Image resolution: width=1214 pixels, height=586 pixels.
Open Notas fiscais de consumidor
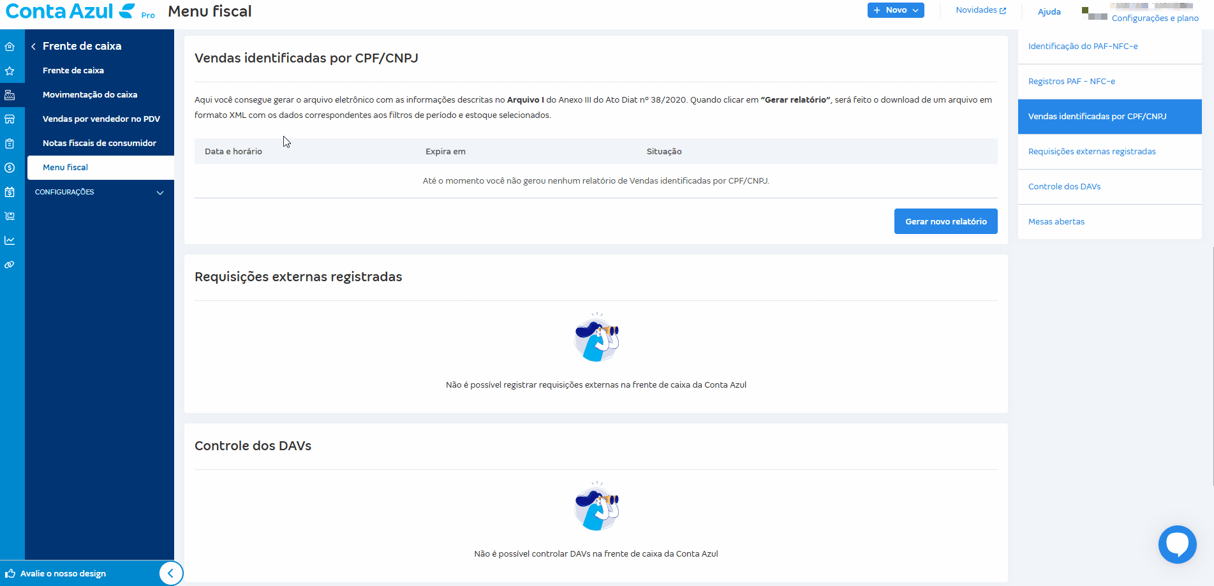pos(99,143)
